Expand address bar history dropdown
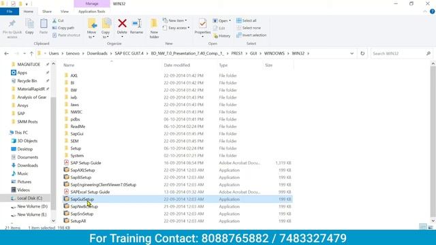 [x=352, y=53]
